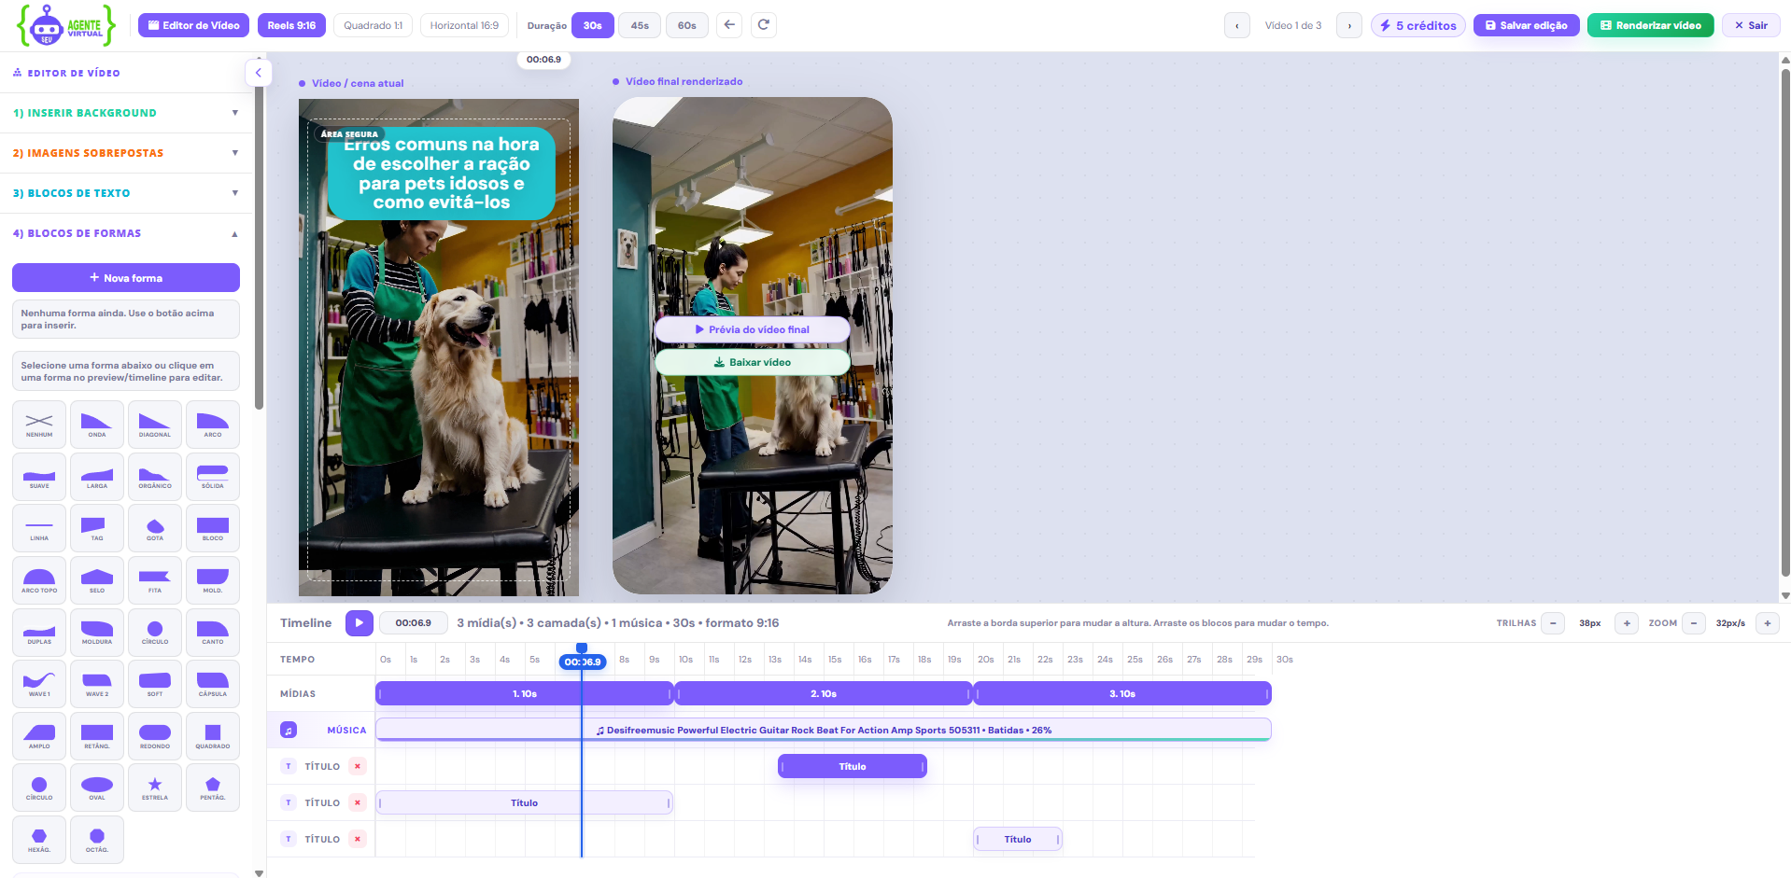Image resolution: width=1791 pixels, height=878 pixels.
Task: Select the ONDA shape
Action: (97, 425)
